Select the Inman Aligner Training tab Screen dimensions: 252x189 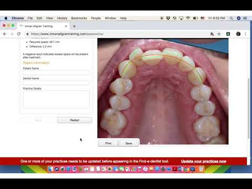pyautogui.click(x=44, y=26)
